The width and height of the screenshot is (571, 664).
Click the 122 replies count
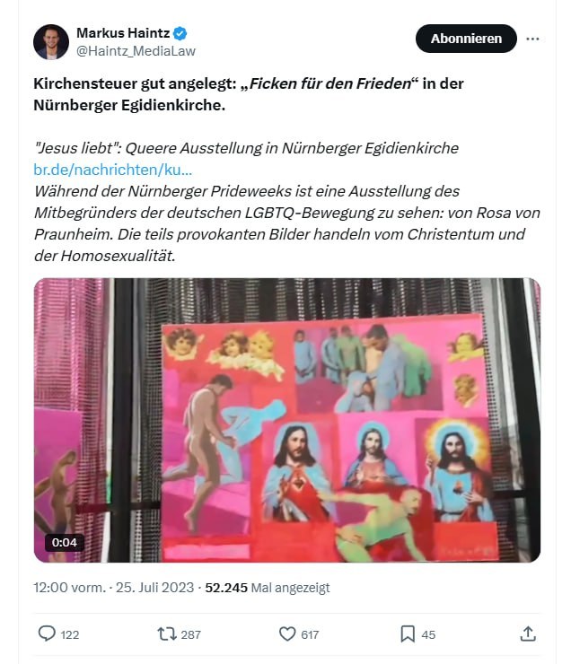(x=70, y=634)
